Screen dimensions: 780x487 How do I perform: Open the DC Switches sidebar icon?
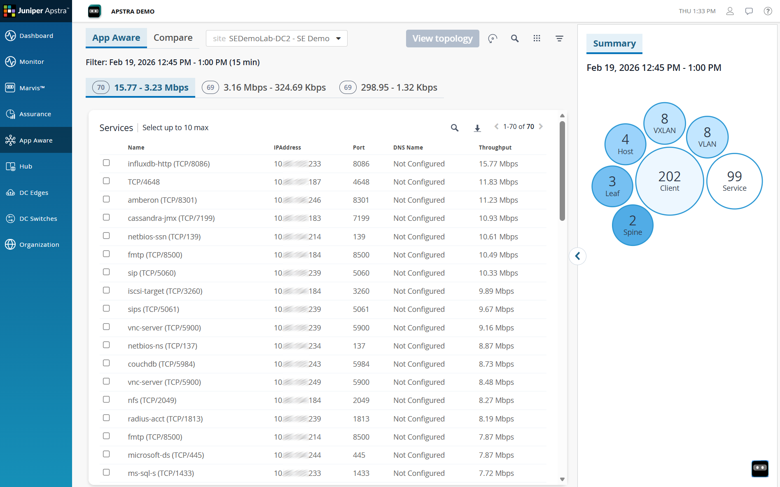[10, 219]
